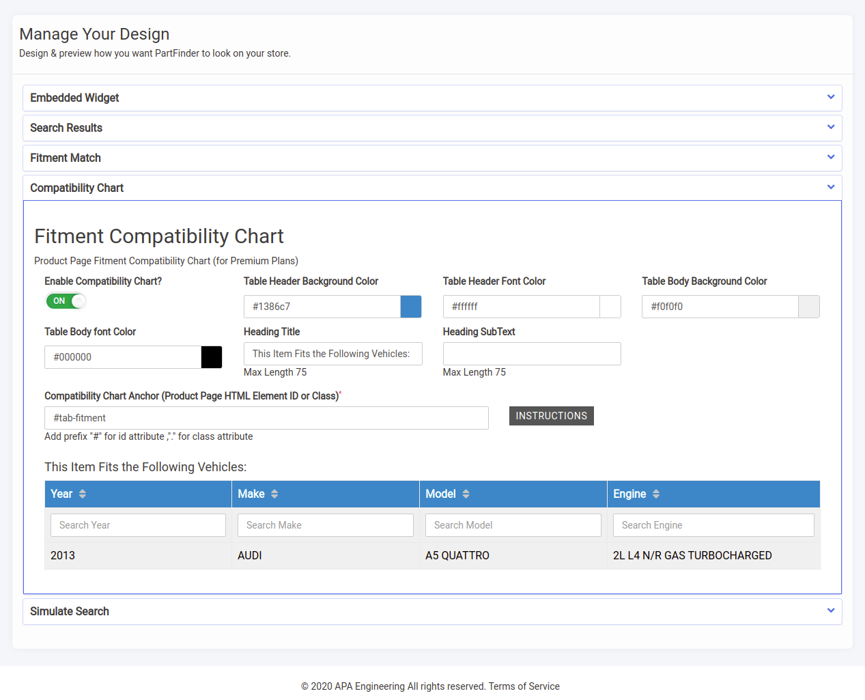Screen dimensions: 865x700
Task: Click the black Table Body font Color swatch
Action: tap(212, 357)
